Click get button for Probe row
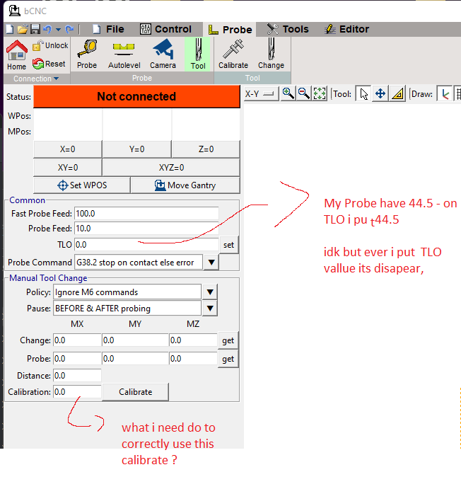Viewport: 461px width, 489px height. 228,359
